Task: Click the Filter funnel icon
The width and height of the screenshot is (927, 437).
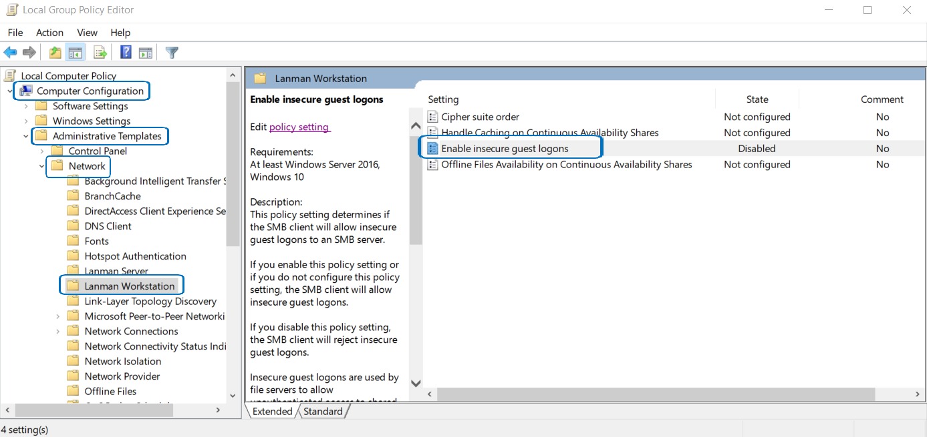Action: (172, 53)
